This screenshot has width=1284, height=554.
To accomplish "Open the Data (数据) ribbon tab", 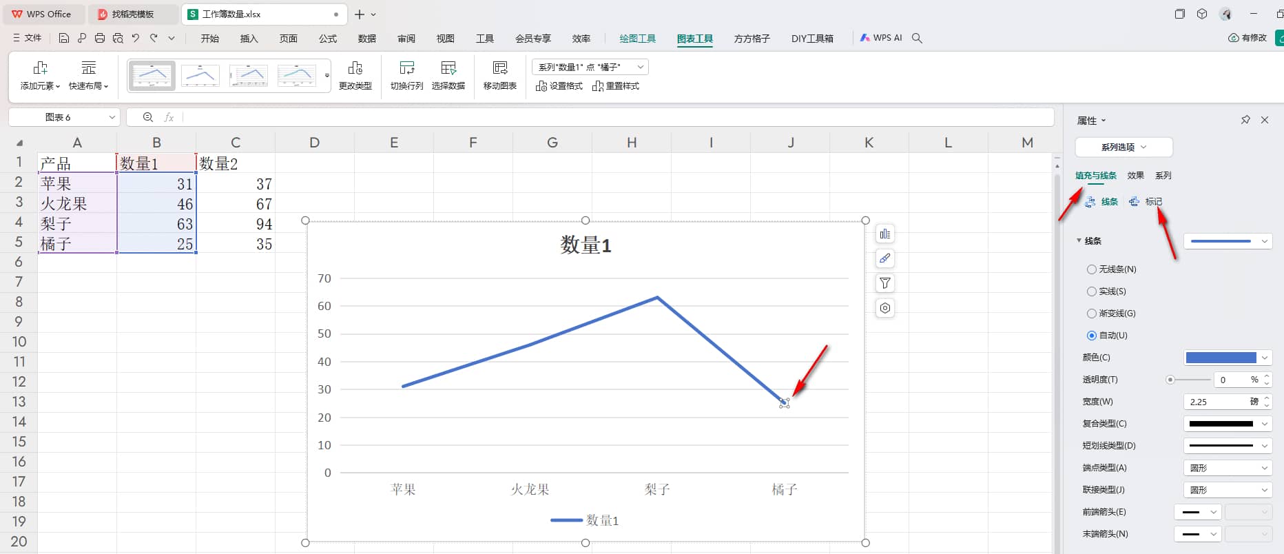I will [367, 39].
